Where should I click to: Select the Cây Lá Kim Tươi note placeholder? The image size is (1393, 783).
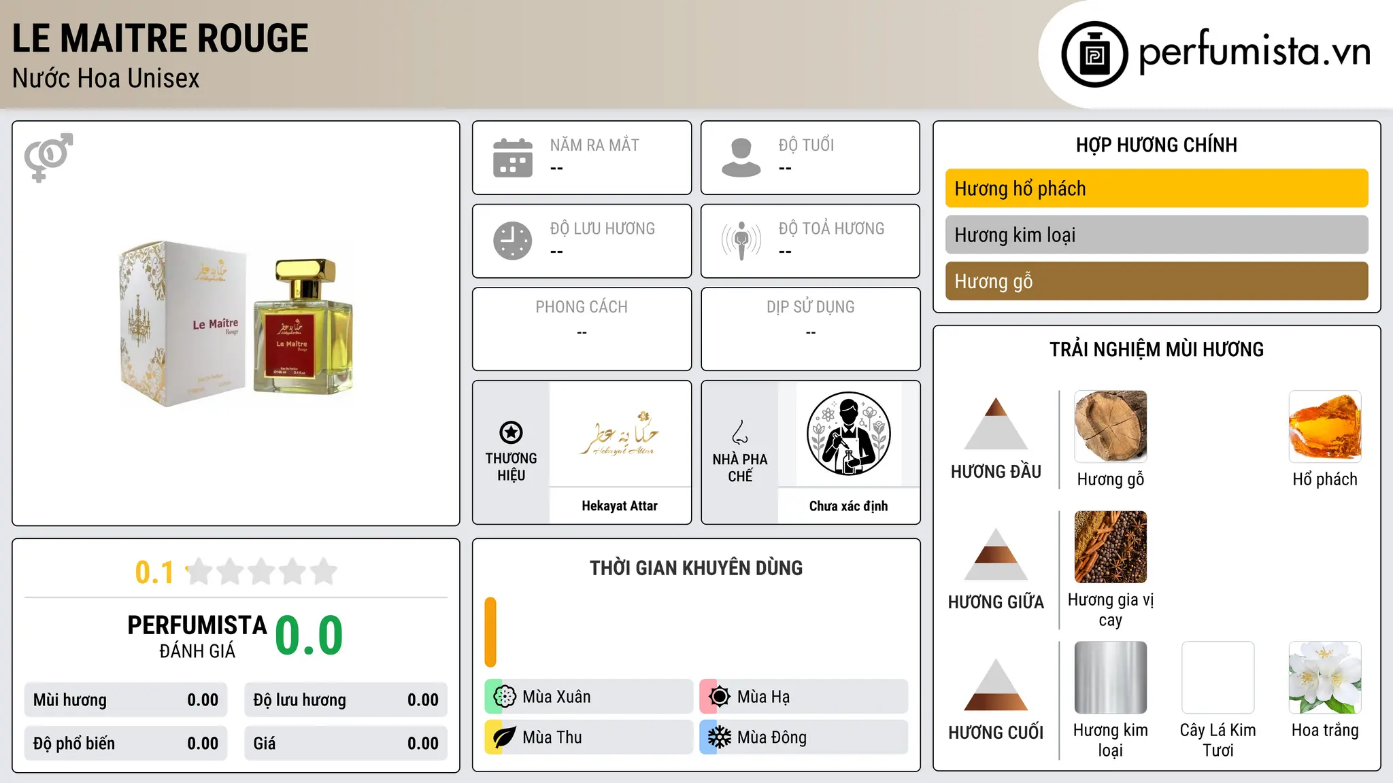(x=1218, y=677)
